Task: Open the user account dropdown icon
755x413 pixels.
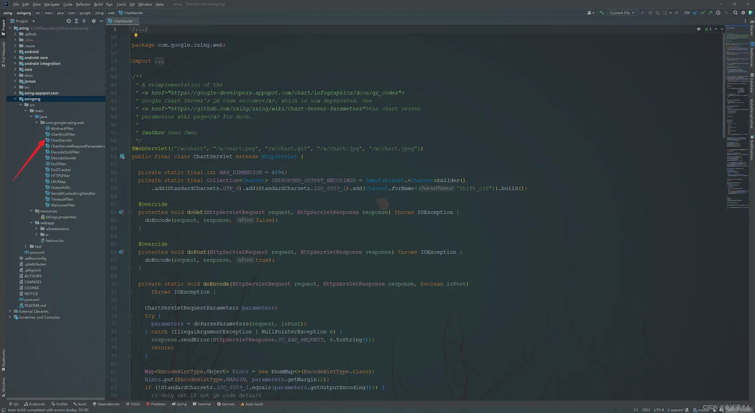Action: (591, 13)
